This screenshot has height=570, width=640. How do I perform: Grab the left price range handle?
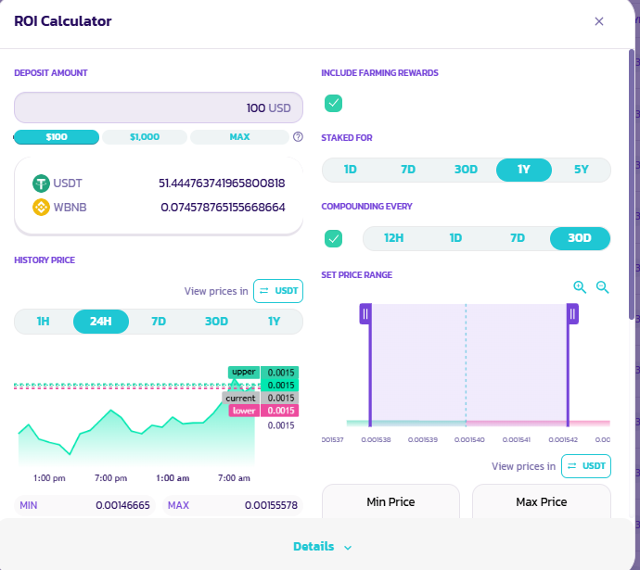coord(365,314)
